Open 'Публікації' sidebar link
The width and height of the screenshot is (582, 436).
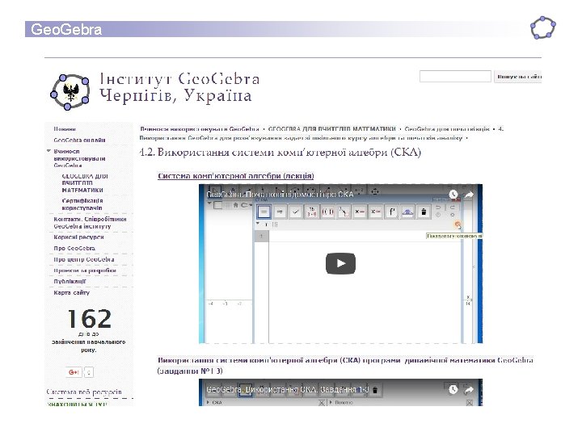tap(70, 282)
